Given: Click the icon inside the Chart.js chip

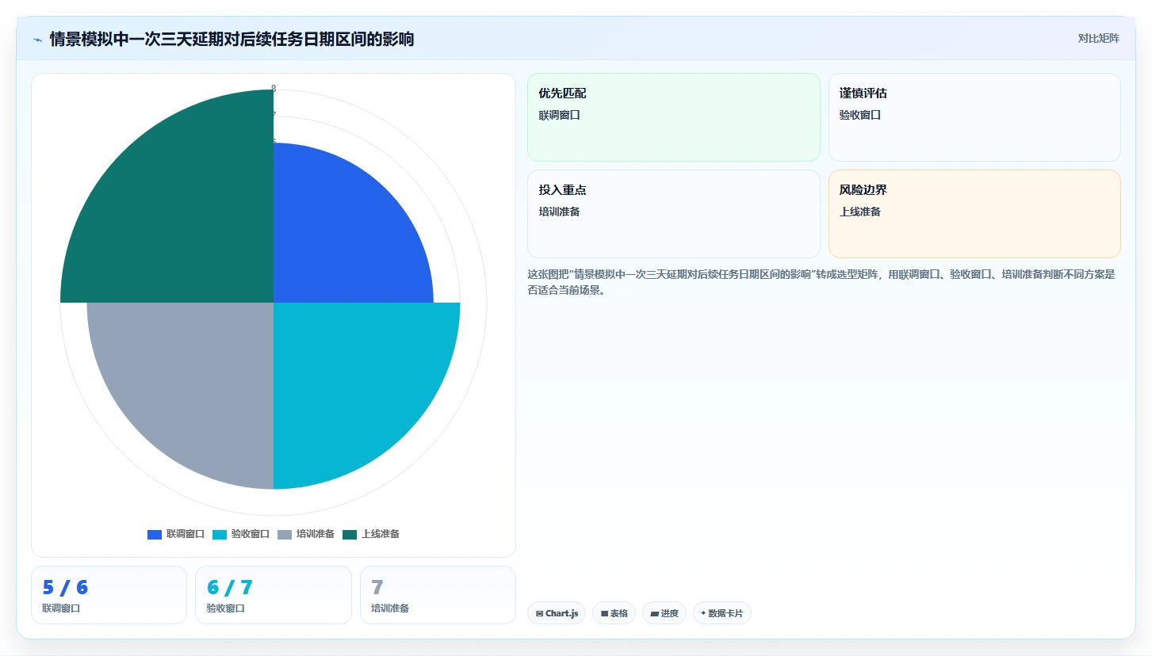Looking at the screenshot, I should [540, 614].
